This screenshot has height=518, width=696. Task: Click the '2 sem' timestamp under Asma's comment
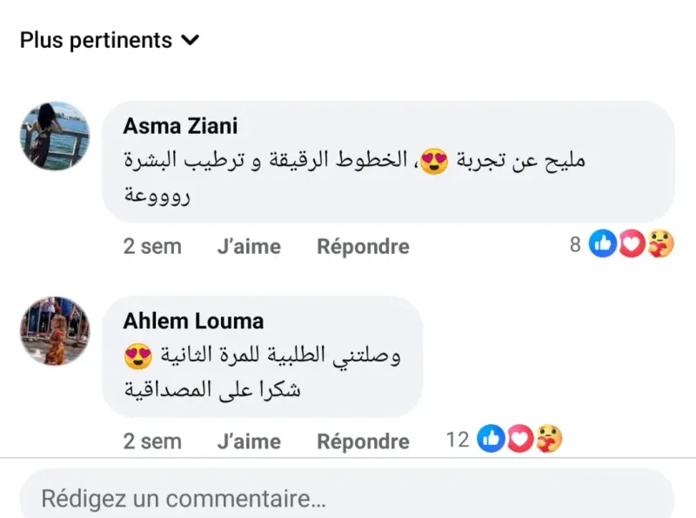[x=152, y=247]
